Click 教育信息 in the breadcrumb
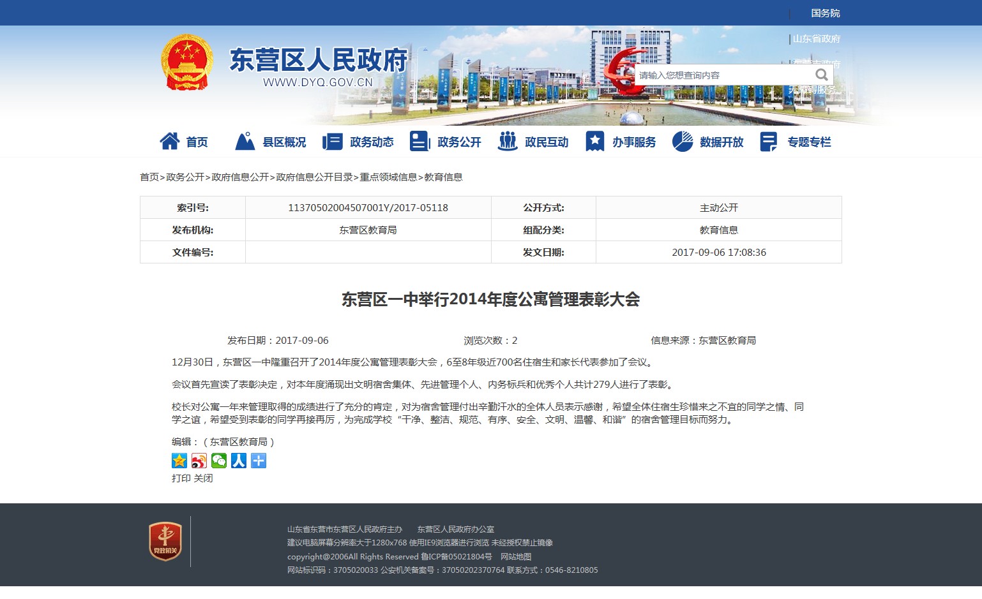982x599 pixels. click(x=443, y=177)
